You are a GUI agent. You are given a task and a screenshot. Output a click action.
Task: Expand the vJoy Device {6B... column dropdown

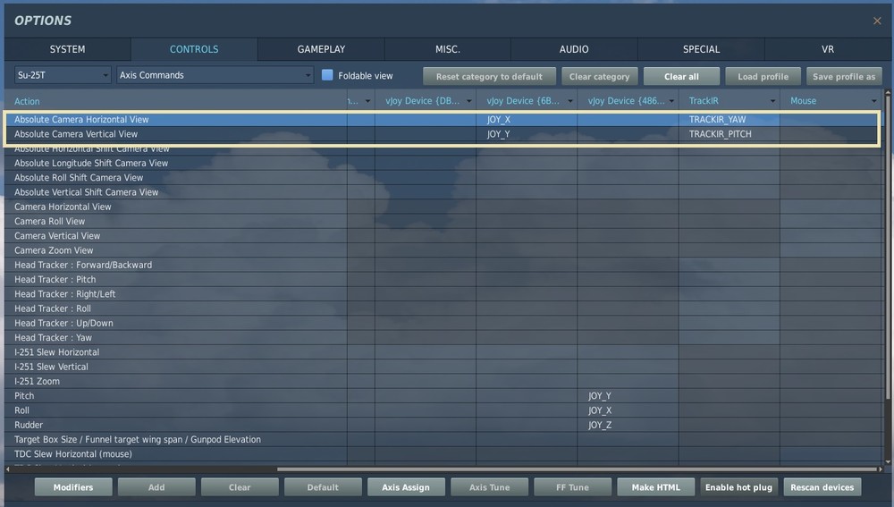570,102
